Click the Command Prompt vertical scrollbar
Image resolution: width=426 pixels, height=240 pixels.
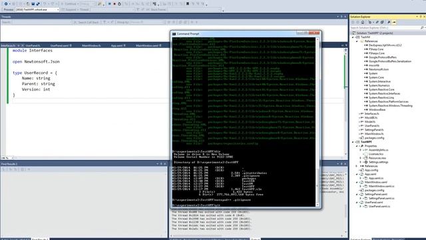[x=318, y=121]
